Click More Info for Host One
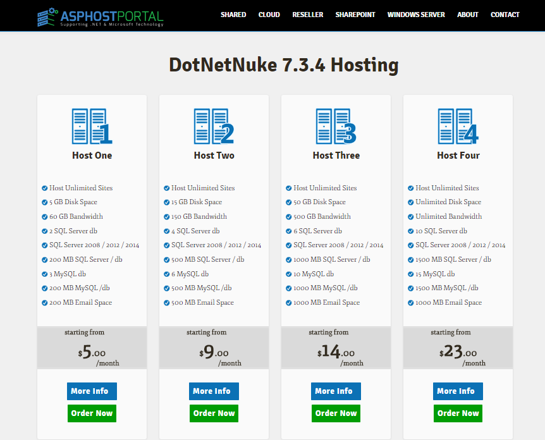 pyautogui.click(x=92, y=391)
